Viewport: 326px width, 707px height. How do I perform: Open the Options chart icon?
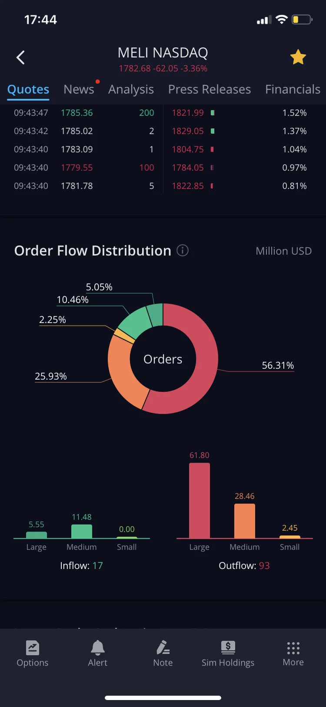[33, 648]
